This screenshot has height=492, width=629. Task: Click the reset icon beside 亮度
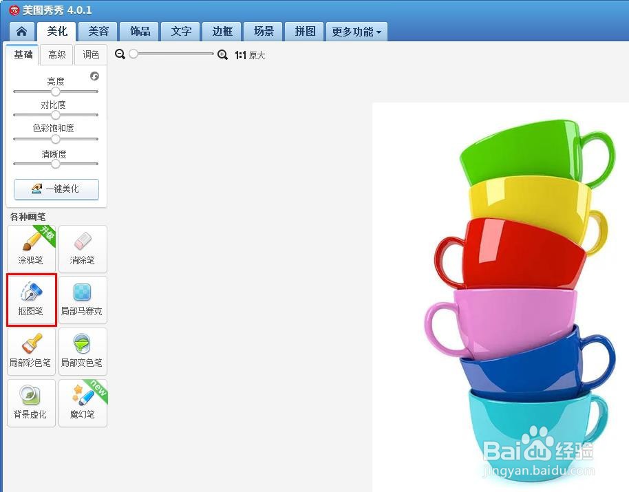coord(95,76)
